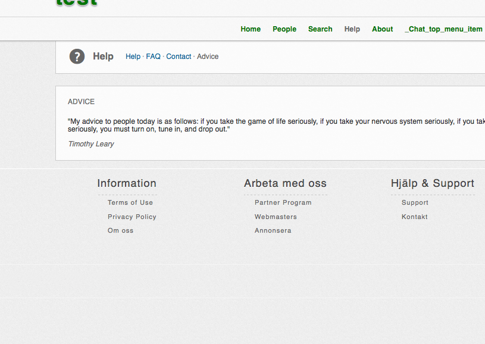Click the Support footer link
The width and height of the screenshot is (485, 344).
(x=415, y=203)
